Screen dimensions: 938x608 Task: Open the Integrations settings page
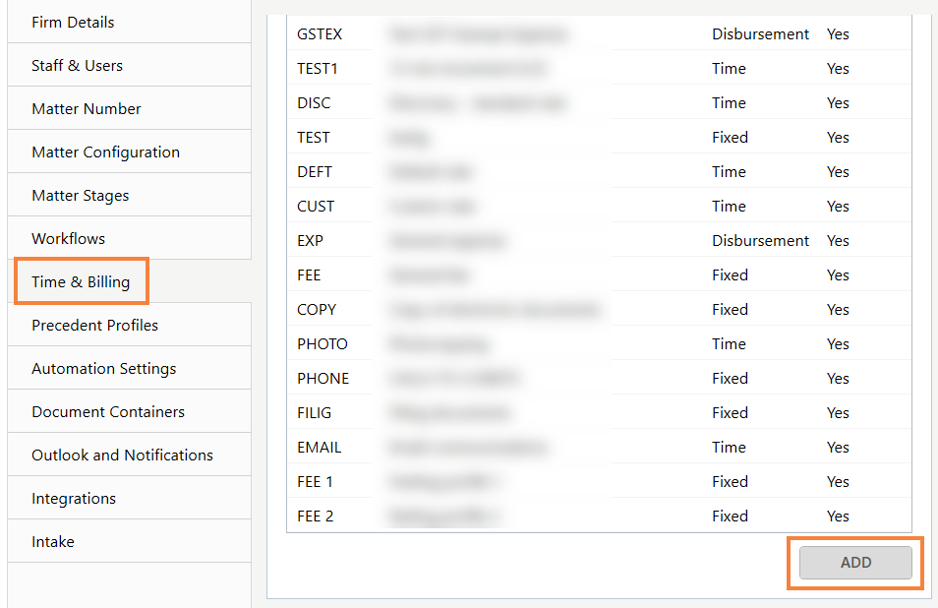point(74,498)
